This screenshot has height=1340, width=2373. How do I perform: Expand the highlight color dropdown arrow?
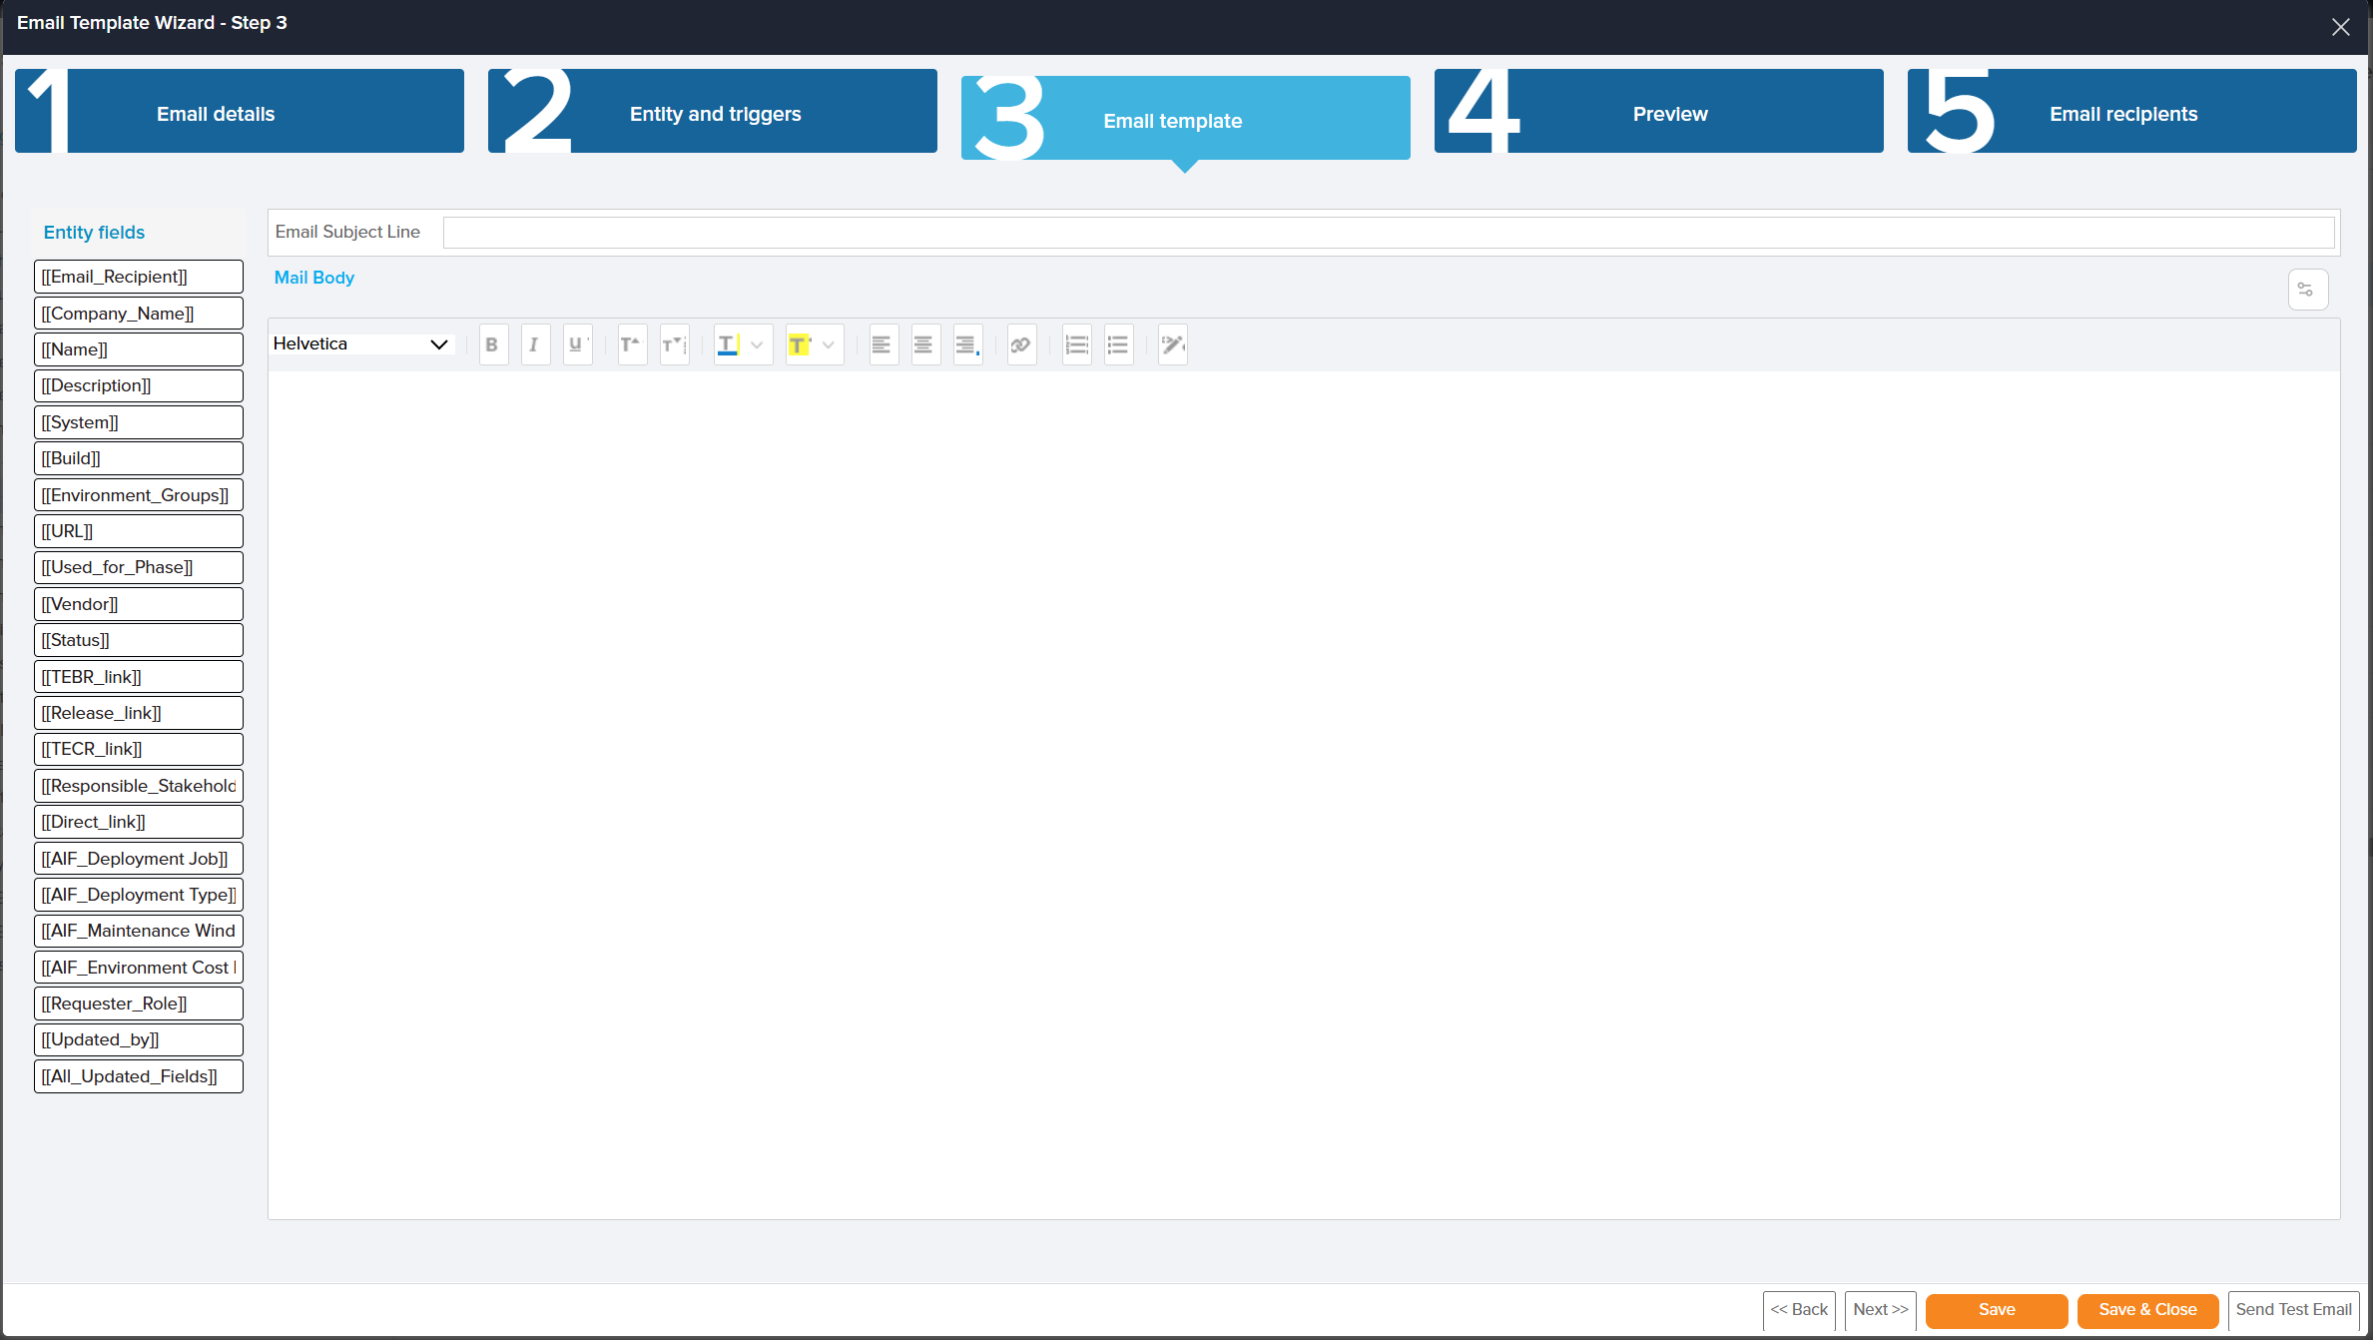point(829,344)
